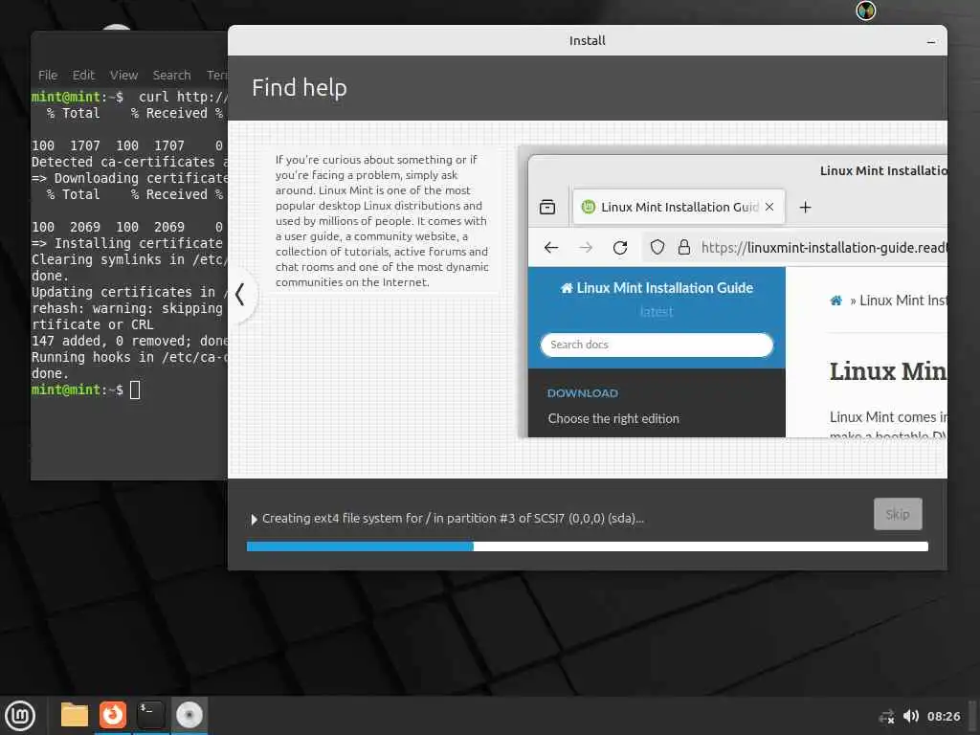980x735 pixels.
Task: Click the reload icon in slideshow browser
Action: click(620, 248)
